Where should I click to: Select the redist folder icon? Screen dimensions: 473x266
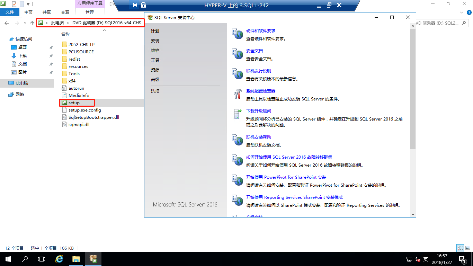(x=64, y=59)
